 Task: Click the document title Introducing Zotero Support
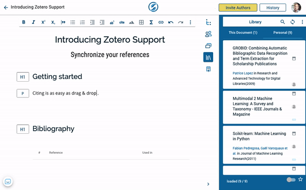pyautogui.click(x=110, y=40)
